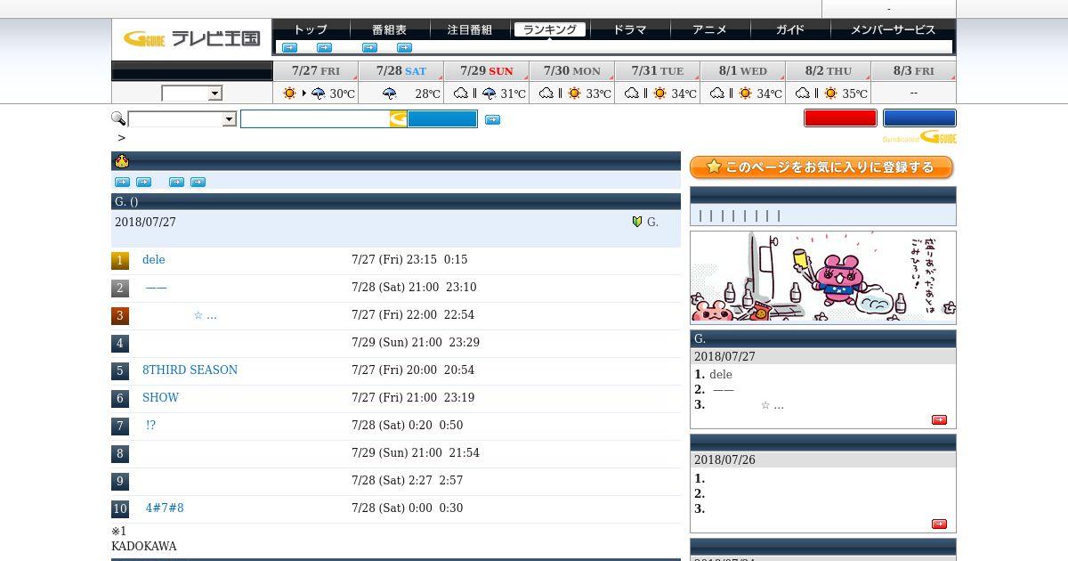Viewport: 1068px width, 561px height.
Task: Click the sidebar date '2018/07/26'
Action: point(724,460)
